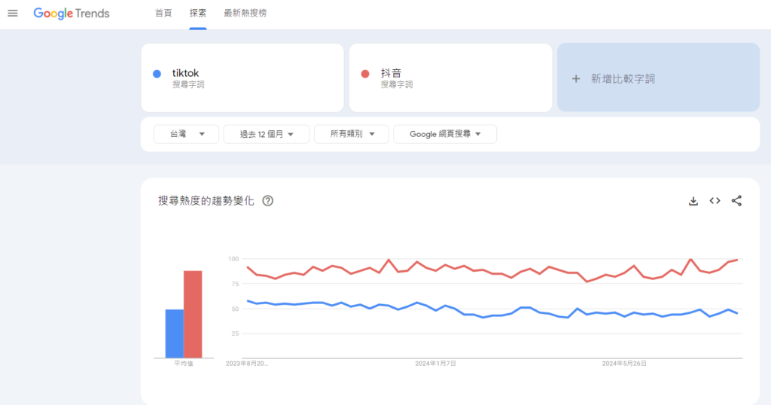Click the 2024年5月26日 axis label
The height and width of the screenshot is (405, 771).
624,364
